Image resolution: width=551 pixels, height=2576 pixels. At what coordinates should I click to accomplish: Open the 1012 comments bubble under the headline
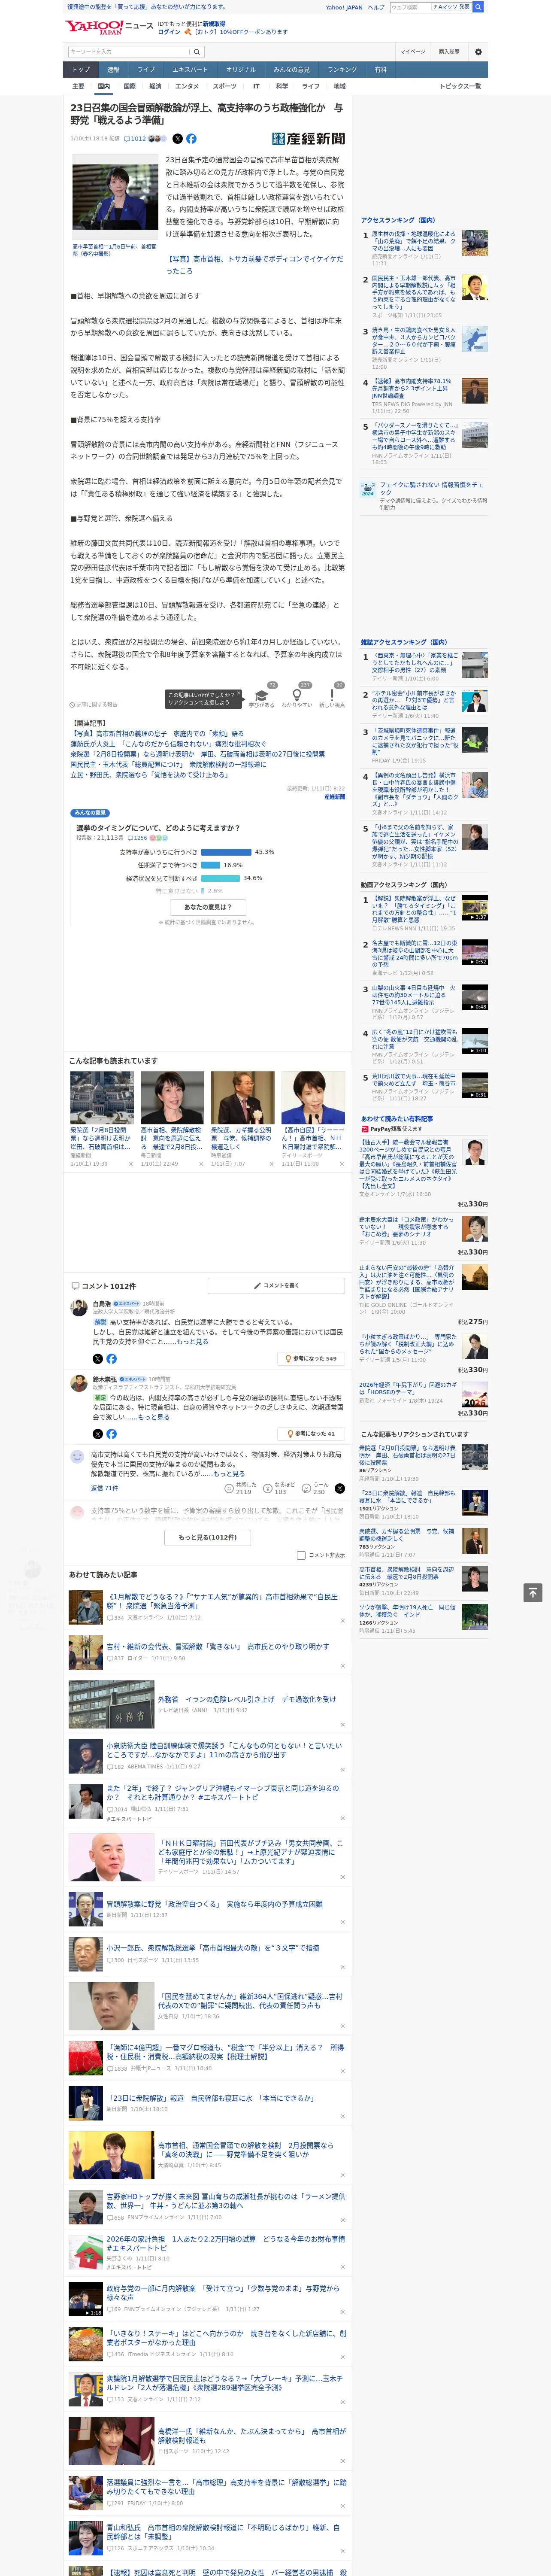click(x=135, y=139)
